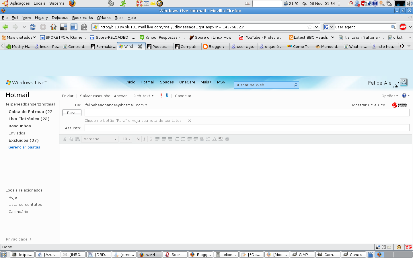This screenshot has height=258, width=413.
Task: Open the History menu
Action: click(41, 17)
